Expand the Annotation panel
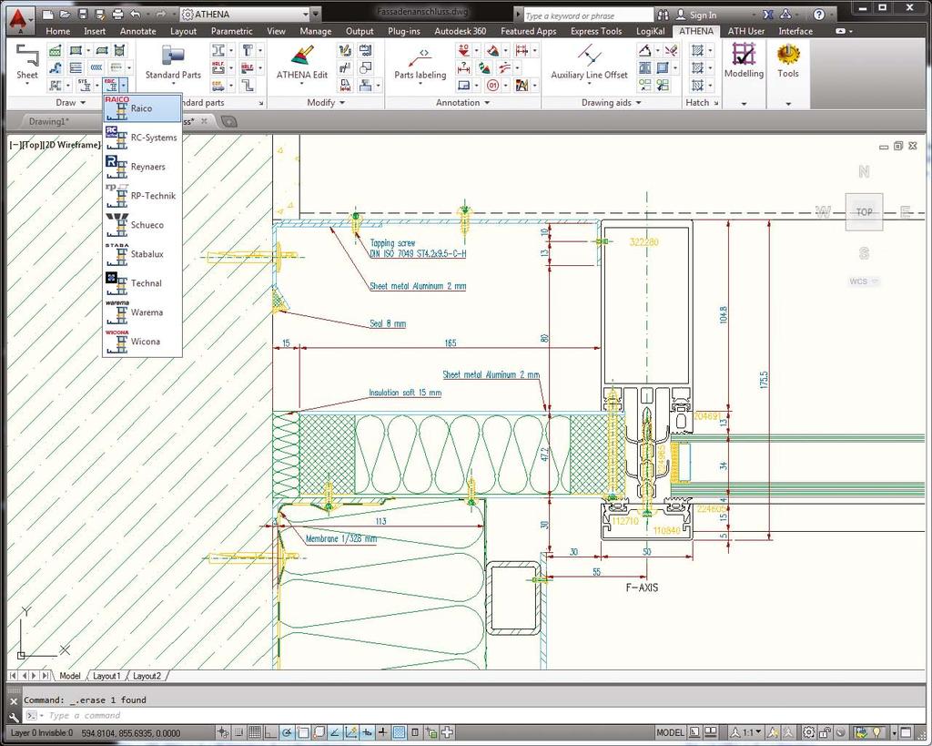Screen dimensions: 932x746 463,102
